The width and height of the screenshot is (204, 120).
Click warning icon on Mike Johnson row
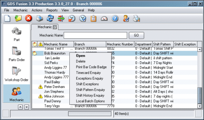pyautogui.click(x=40, y=96)
